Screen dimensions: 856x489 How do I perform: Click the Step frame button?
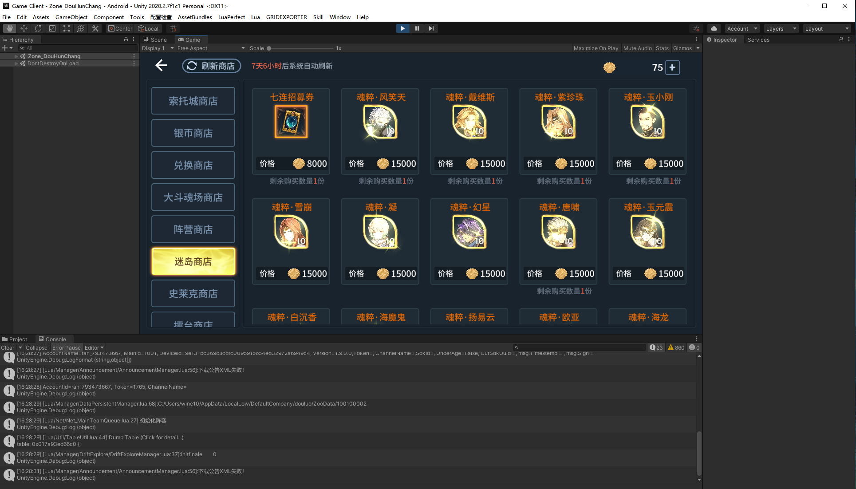click(x=431, y=28)
